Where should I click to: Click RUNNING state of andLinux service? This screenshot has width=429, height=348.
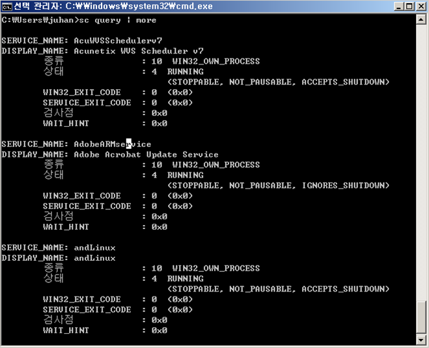click(x=186, y=278)
